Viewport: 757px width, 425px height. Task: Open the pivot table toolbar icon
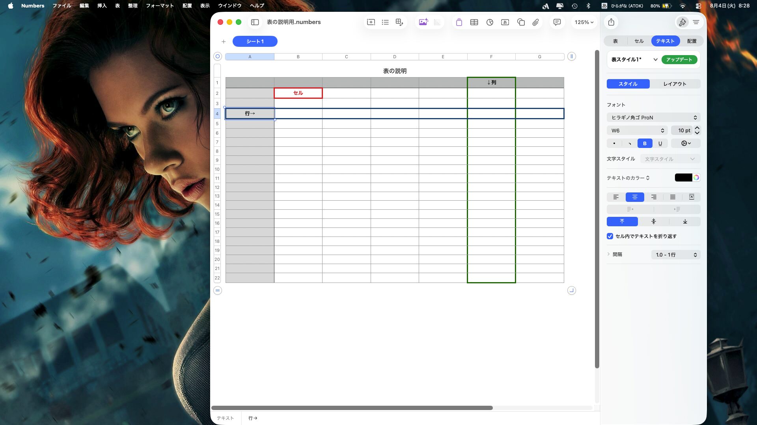point(399,22)
